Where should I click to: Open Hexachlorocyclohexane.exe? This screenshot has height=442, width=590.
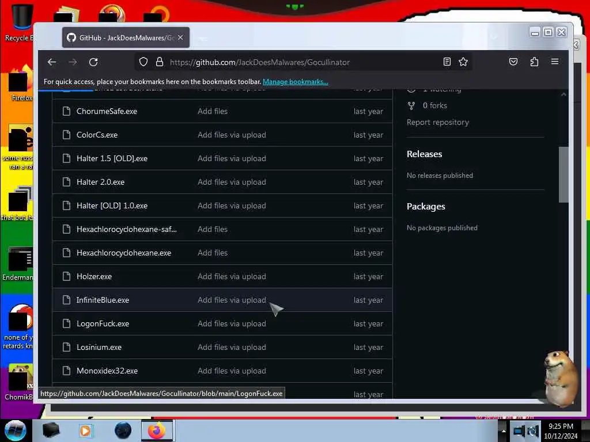pyautogui.click(x=124, y=253)
